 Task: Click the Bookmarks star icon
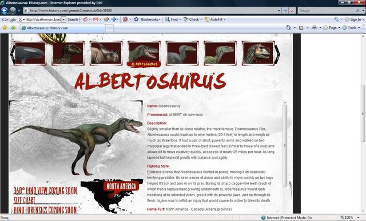[x=136, y=19]
